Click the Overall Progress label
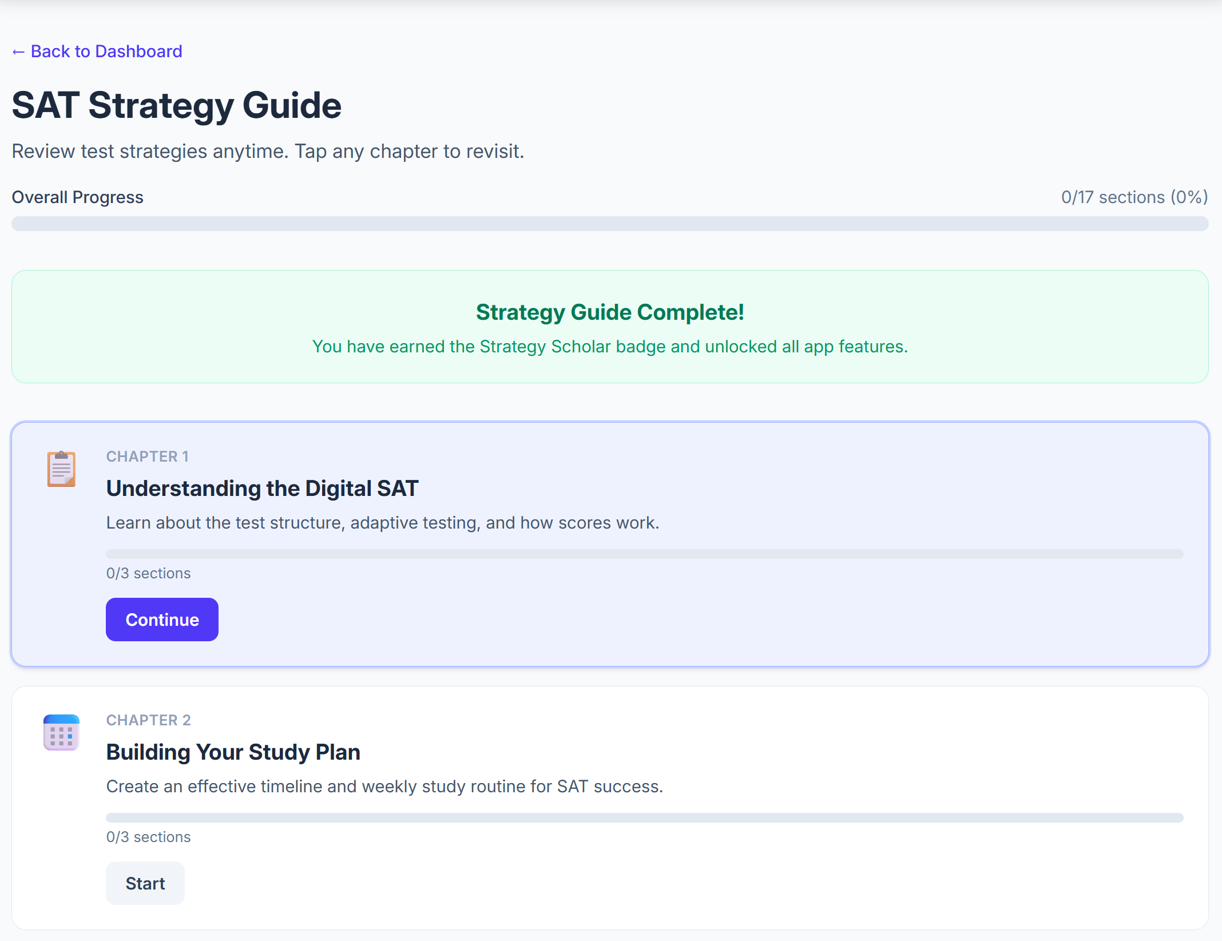This screenshot has height=941, width=1222. 78,197
